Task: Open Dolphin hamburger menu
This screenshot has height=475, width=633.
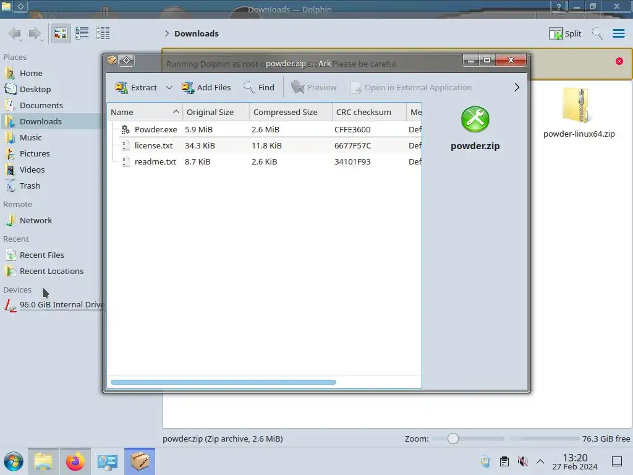Action: tap(618, 33)
